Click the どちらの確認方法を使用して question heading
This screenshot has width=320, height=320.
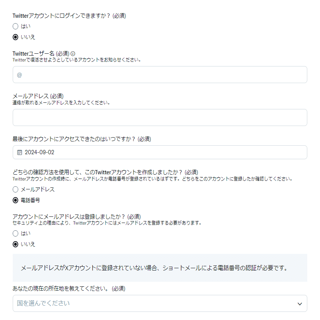click(x=105, y=172)
